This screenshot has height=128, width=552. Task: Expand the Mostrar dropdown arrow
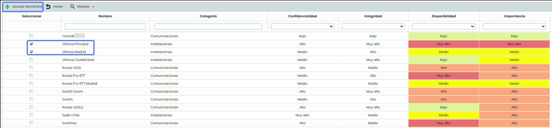pyautogui.click(x=93, y=7)
